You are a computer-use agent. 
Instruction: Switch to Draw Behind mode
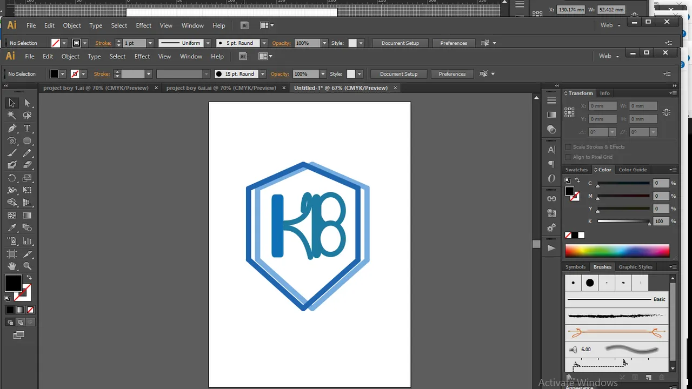point(20,322)
